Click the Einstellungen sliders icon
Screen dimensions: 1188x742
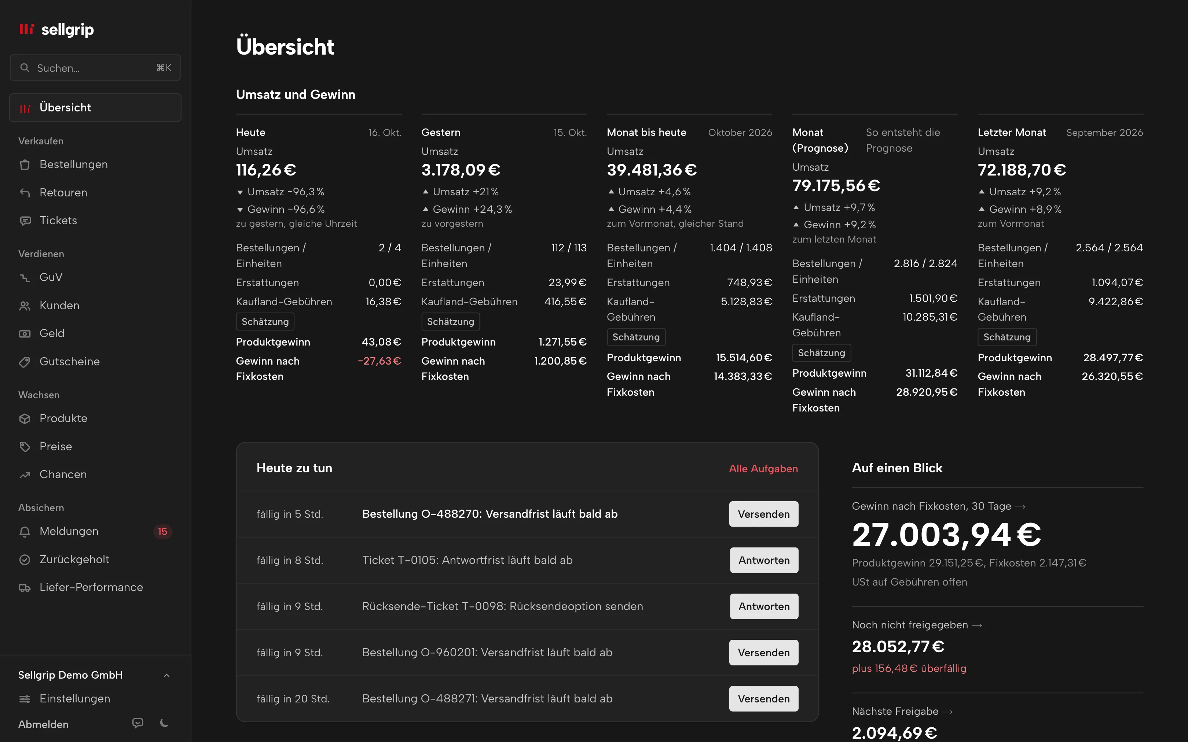[25, 699]
